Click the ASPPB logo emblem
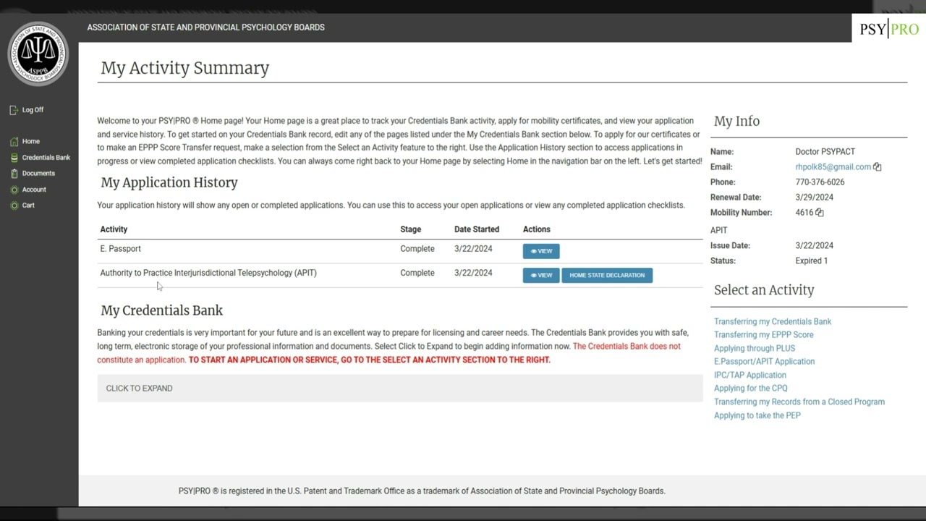The height and width of the screenshot is (521, 926). pyautogui.click(x=38, y=54)
